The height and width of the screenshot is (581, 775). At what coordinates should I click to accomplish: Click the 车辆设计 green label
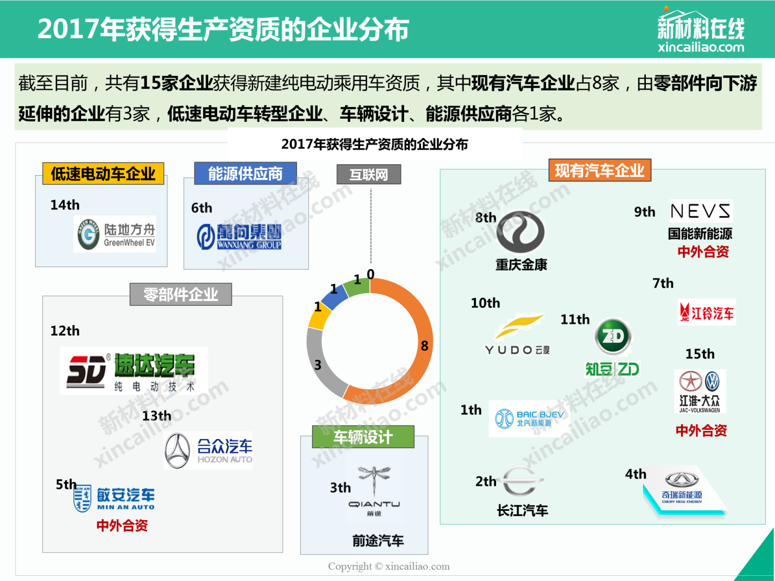(363, 437)
